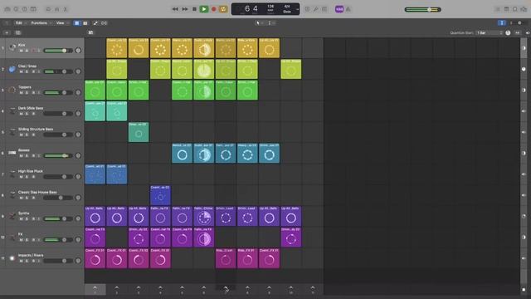Open the Quantize Start popup menu
Viewport: 531px width, 299px height.
coord(490,33)
